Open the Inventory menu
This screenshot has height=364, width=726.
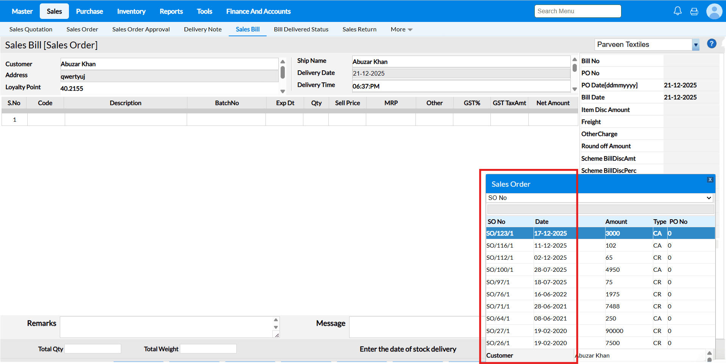point(131,11)
